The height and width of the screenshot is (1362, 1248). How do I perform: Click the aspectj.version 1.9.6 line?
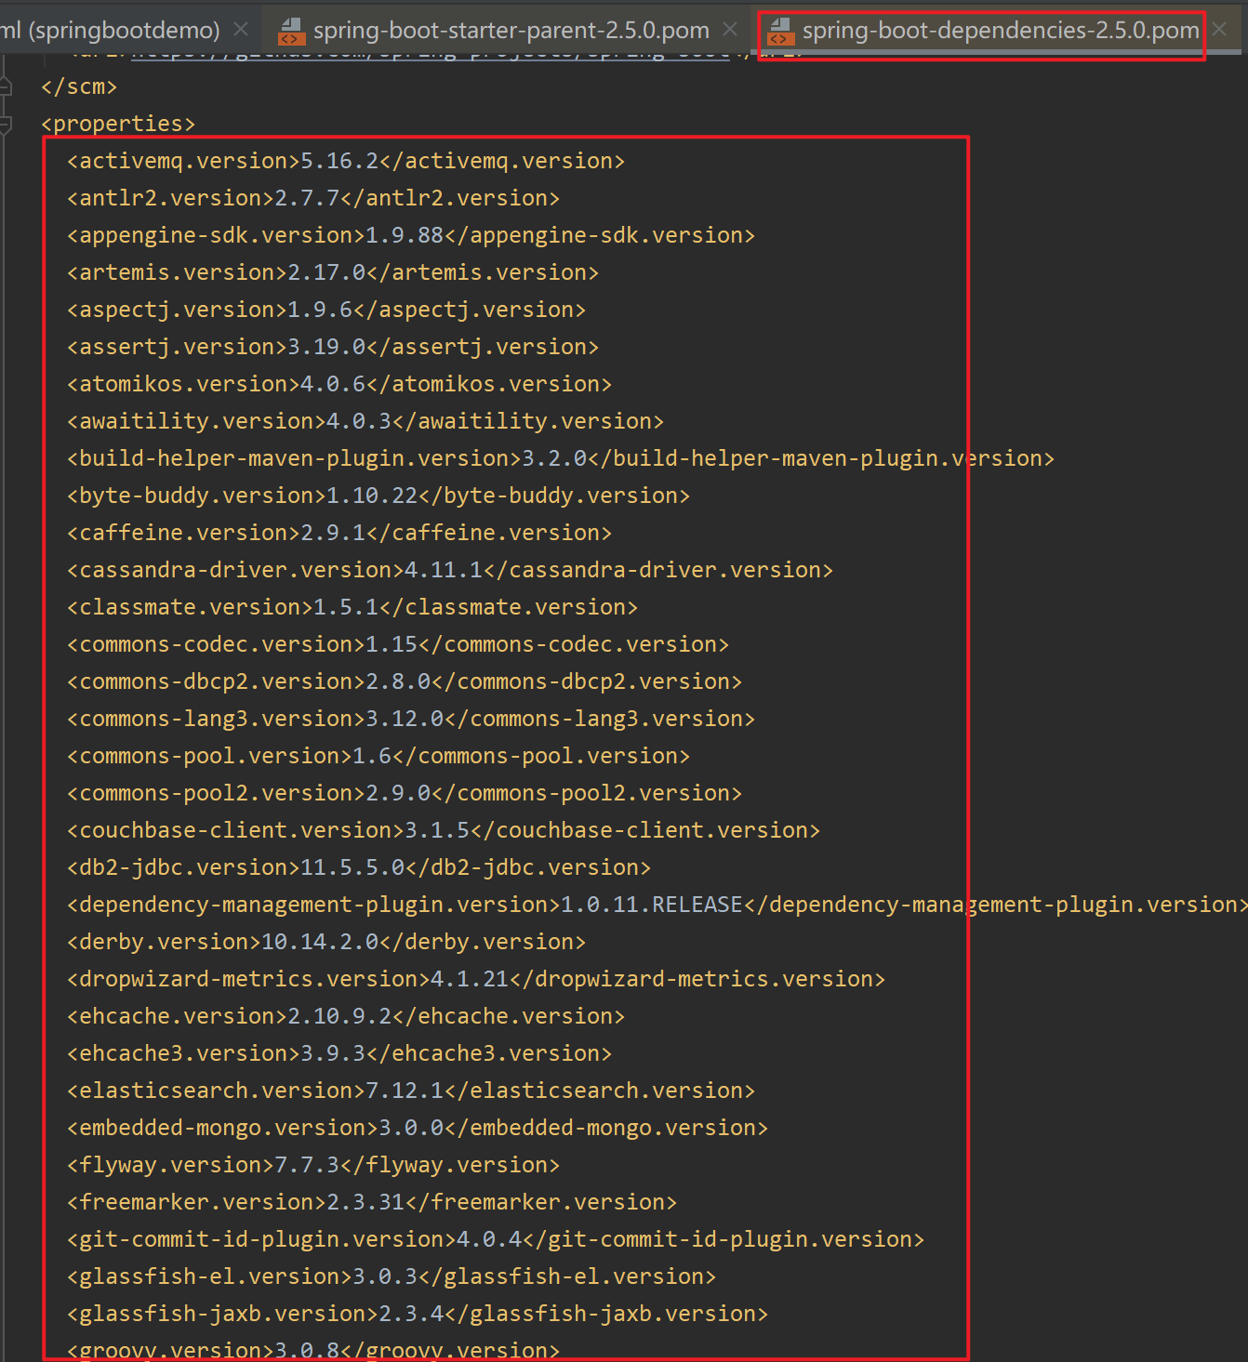pos(326,310)
